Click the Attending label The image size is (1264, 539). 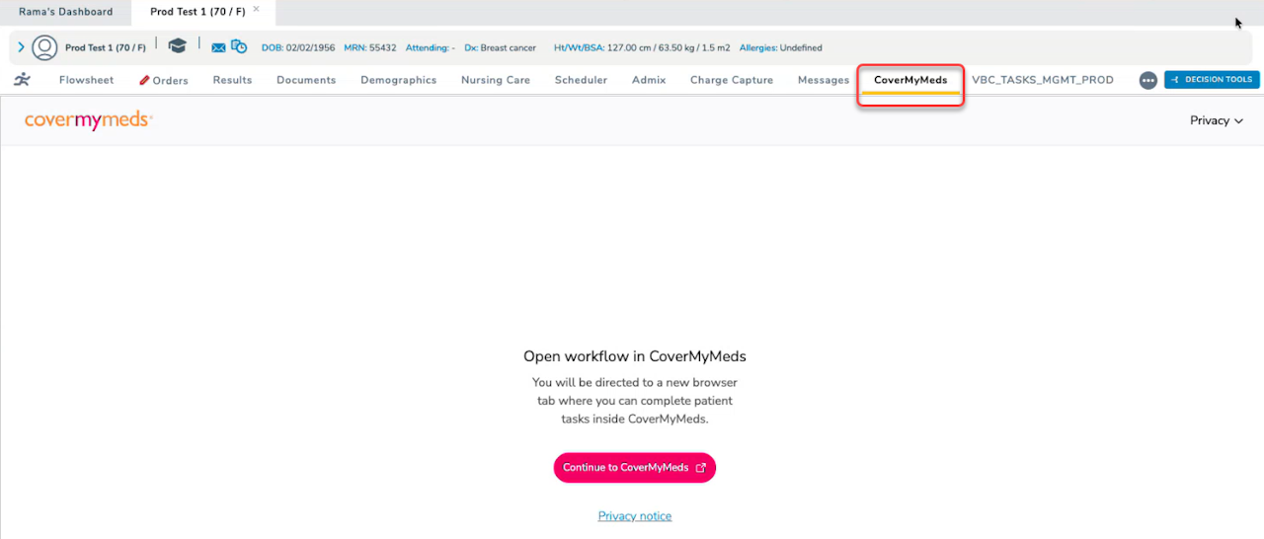(x=427, y=47)
